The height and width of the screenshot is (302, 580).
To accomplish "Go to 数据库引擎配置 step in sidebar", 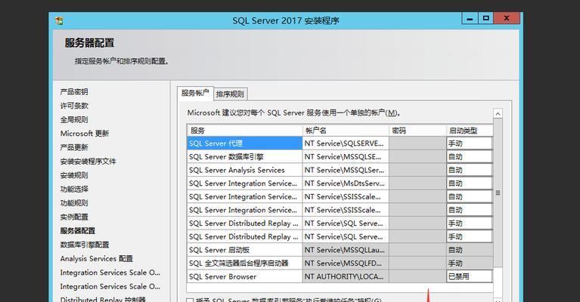I will 85,245.
